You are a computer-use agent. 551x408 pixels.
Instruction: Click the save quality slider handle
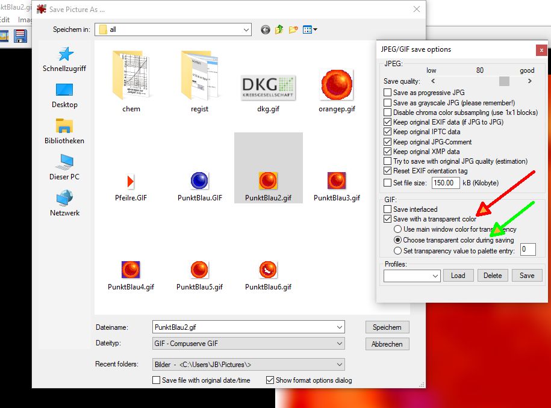(x=504, y=81)
